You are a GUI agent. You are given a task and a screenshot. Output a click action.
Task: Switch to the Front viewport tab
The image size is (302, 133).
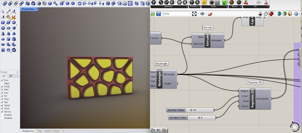click(x=47, y=131)
